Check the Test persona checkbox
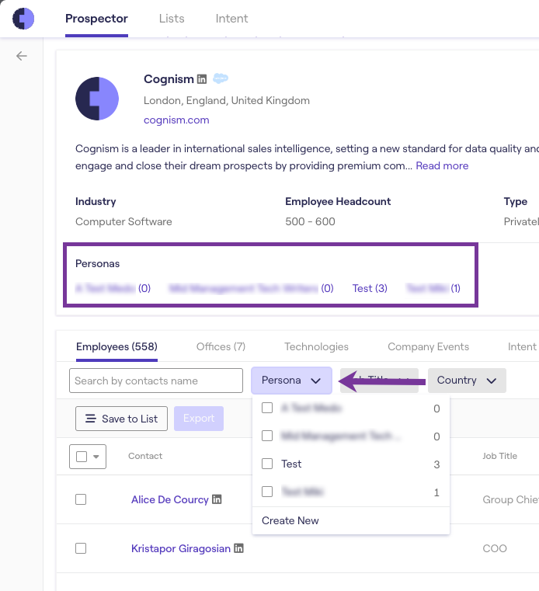 pos(267,464)
